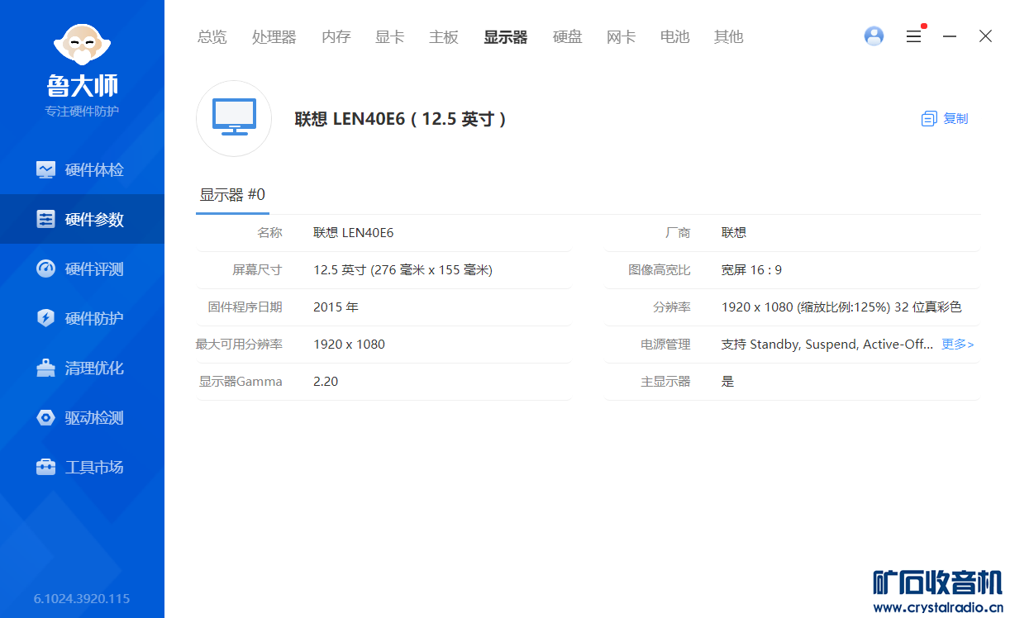1010x618 pixels.
Task: Click firmware date value 2015 年
Action: pyautogui.click(x=336, y=307)
